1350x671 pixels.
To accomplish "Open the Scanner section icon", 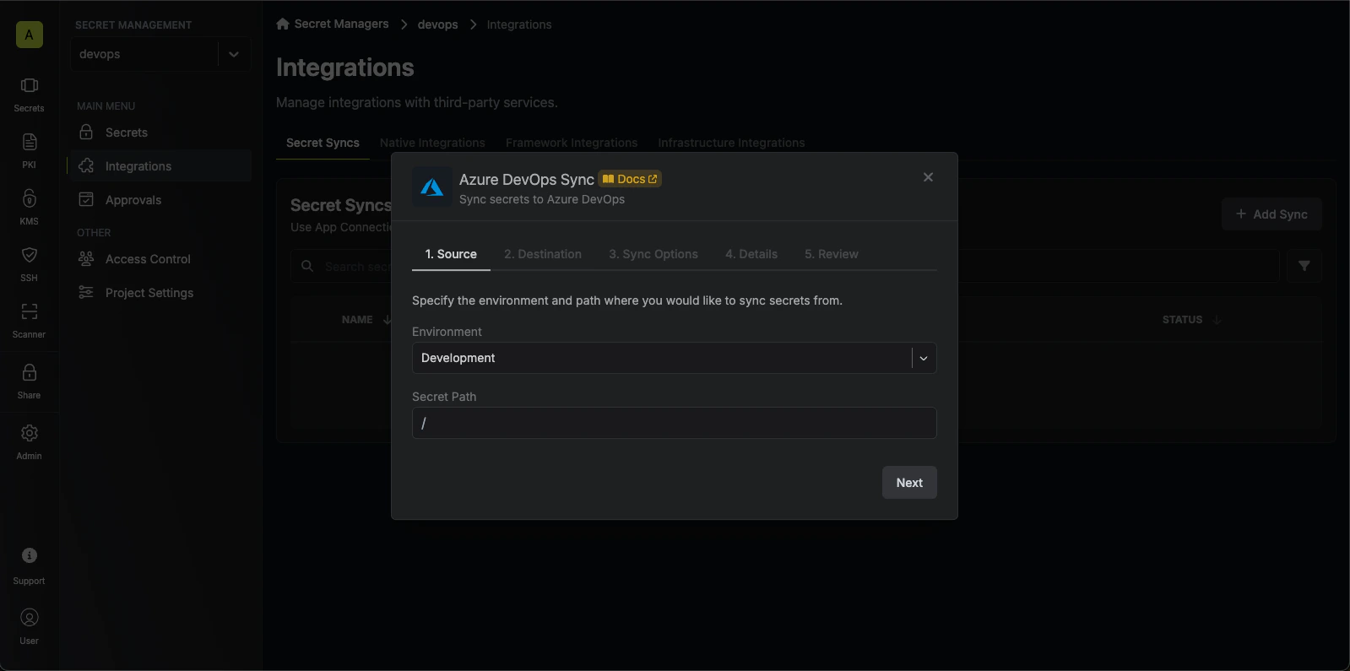I will click(29, 311).
